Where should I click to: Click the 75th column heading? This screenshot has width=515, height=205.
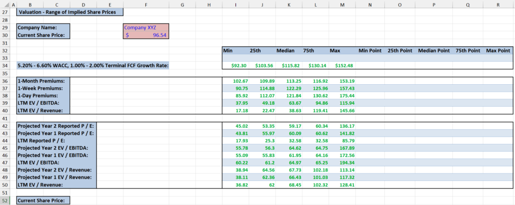pyautogui.click(x=309, y=51)
